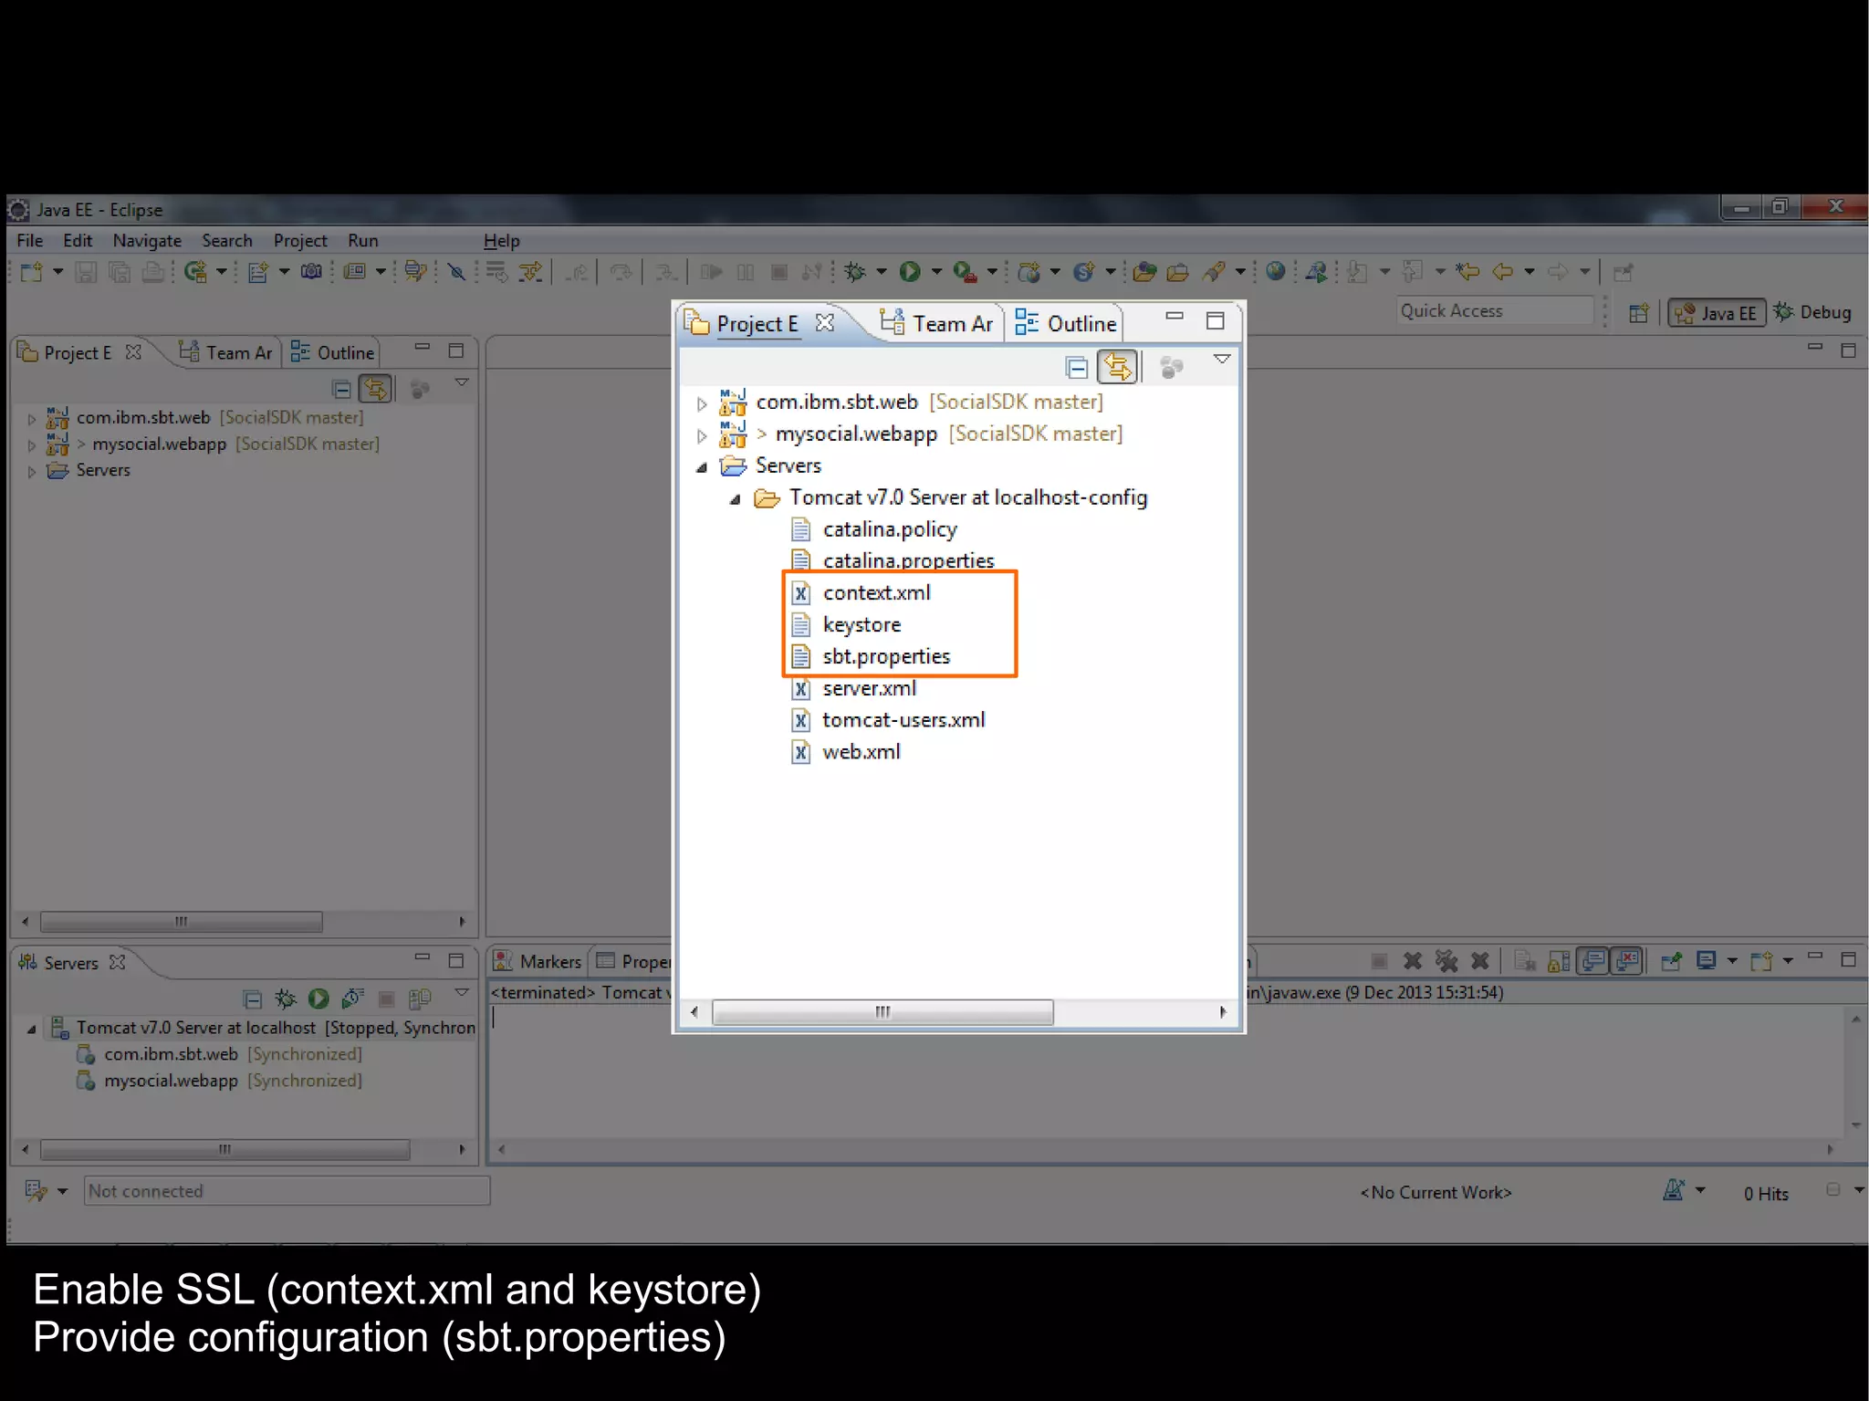Click the Open Console icon in Console toolbar
The width and height of the screenshot is (1869, 1401).
point(1761,961)
